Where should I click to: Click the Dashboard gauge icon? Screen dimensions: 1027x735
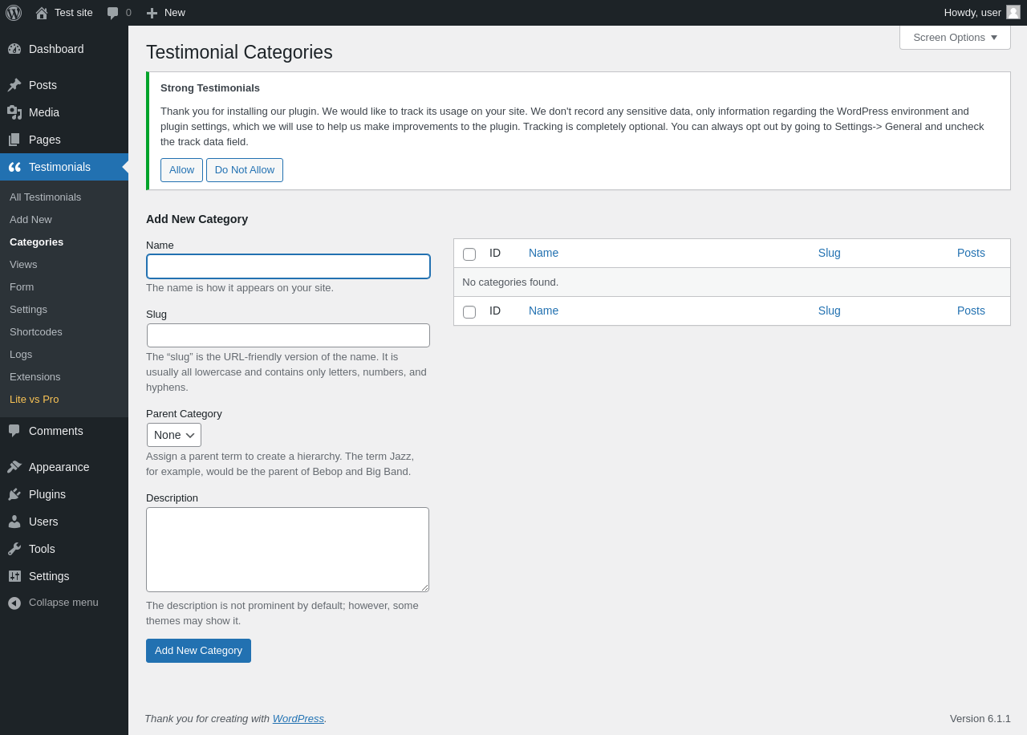pos(14,49)
